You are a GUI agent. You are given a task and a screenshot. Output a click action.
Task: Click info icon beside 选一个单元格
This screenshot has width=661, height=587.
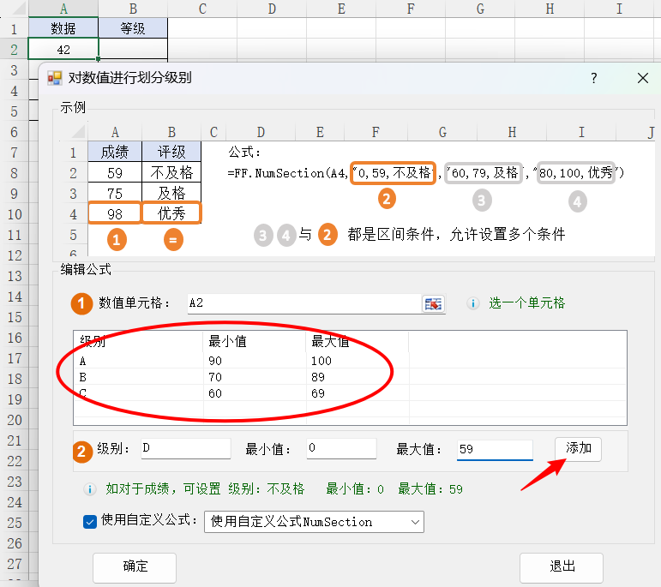(x=472, y=303)
